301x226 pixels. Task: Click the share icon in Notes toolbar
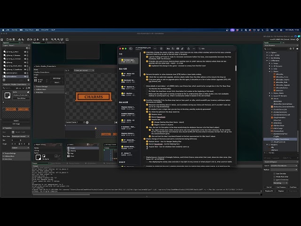click(x=189, y=48)
